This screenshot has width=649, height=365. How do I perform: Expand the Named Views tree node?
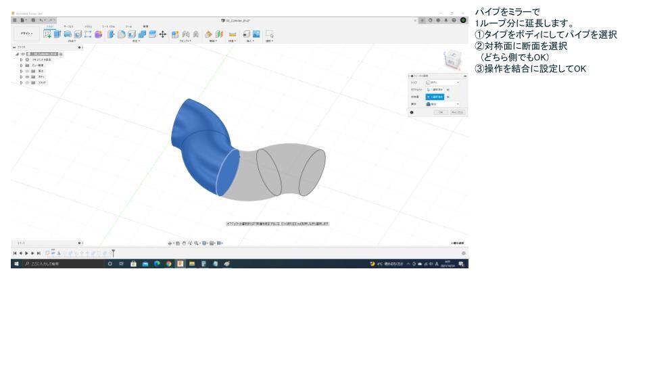click(22, 66)
